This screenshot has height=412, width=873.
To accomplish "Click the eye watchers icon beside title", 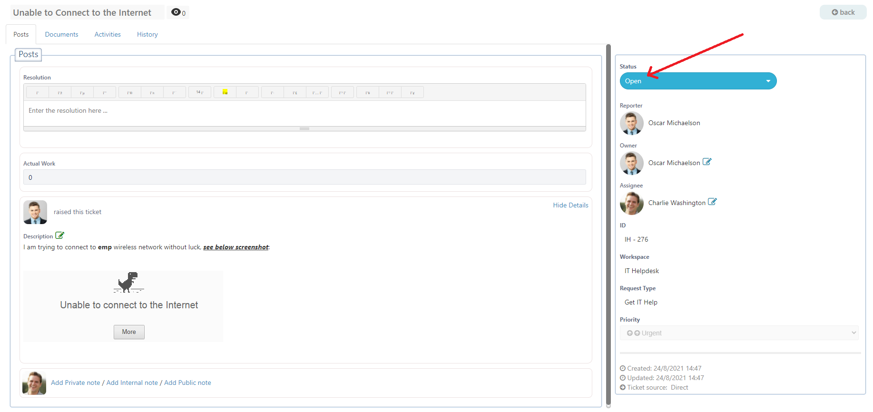I will click(x=176, y=12).
